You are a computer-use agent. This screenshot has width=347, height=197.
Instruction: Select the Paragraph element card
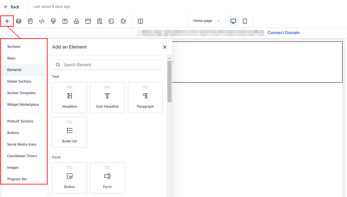click(145, 98)
